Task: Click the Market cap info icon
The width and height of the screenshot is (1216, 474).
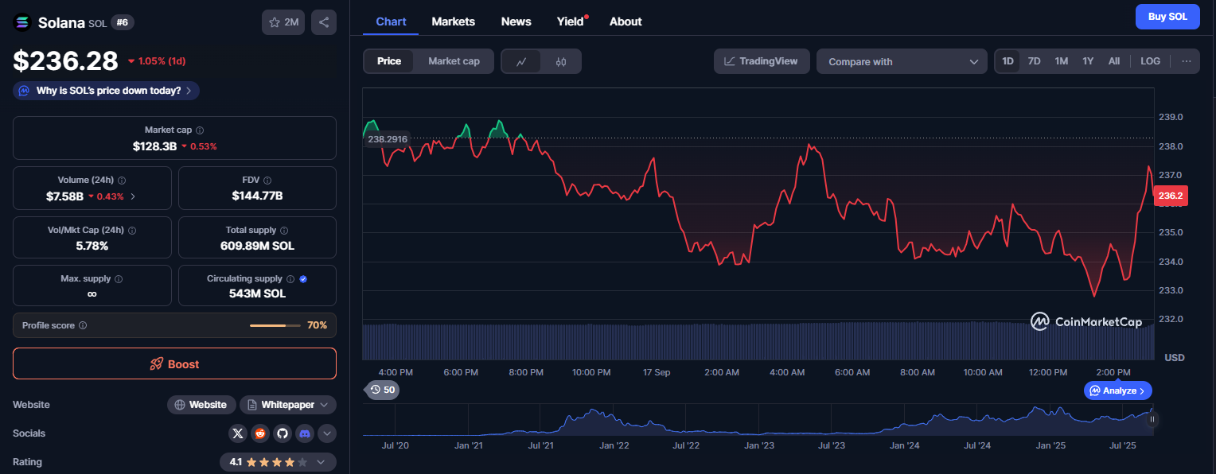Action: pyautogui.click(x=200, y=130)
